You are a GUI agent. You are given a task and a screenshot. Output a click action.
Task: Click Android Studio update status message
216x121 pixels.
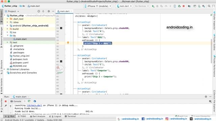(x=33, y=120)
